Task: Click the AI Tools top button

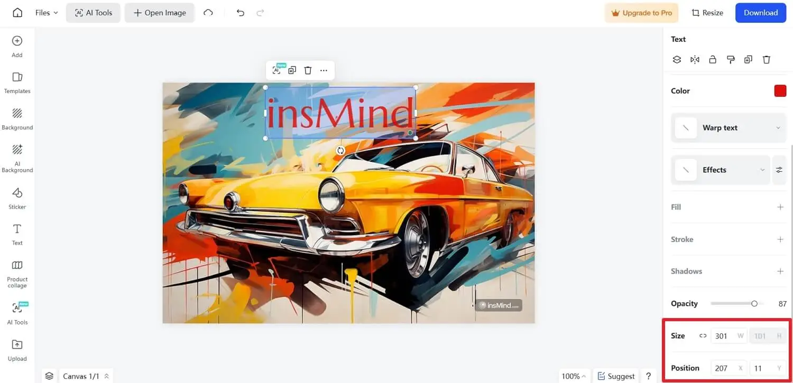Action: (x=93, y=13)
